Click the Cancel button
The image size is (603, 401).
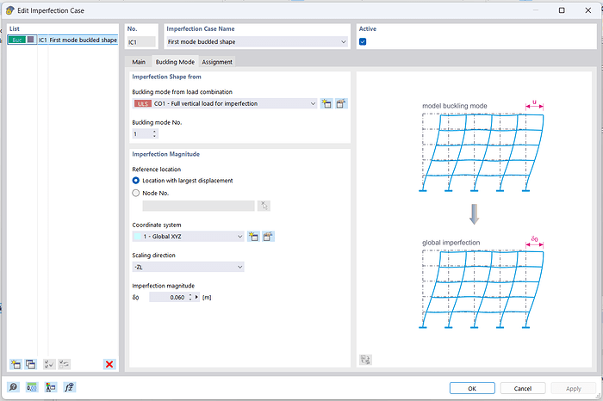pyautogui.click(x=525, y=388)
